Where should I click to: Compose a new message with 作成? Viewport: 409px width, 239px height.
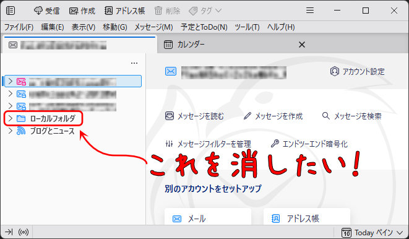[82, 11]
